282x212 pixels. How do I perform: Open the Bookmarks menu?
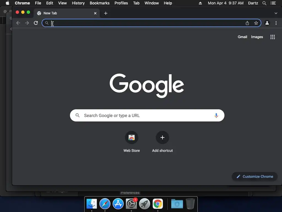(x=100, y=3)
